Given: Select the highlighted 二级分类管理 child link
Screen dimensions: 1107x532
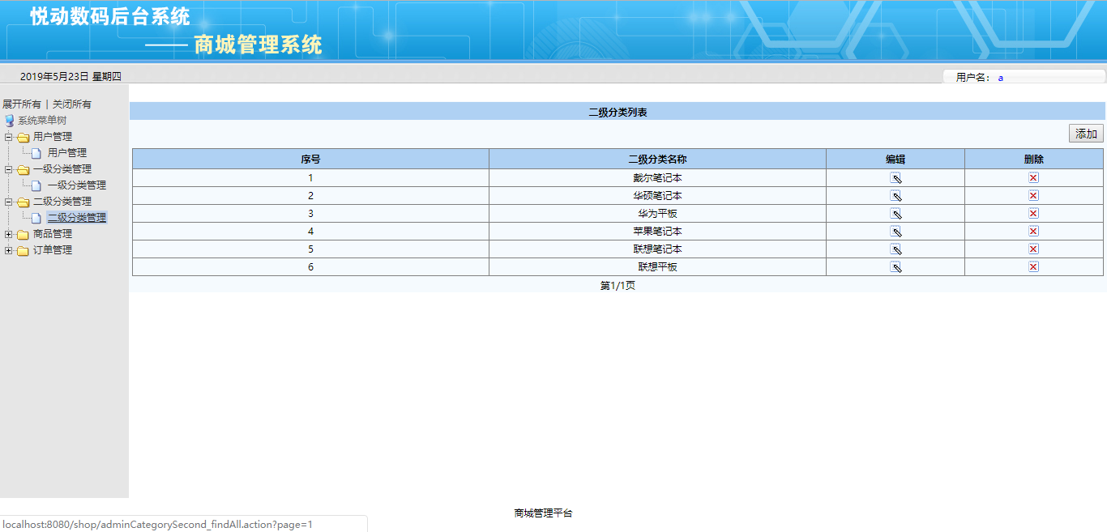Looking at the screenshot, I should pos(77,218).
